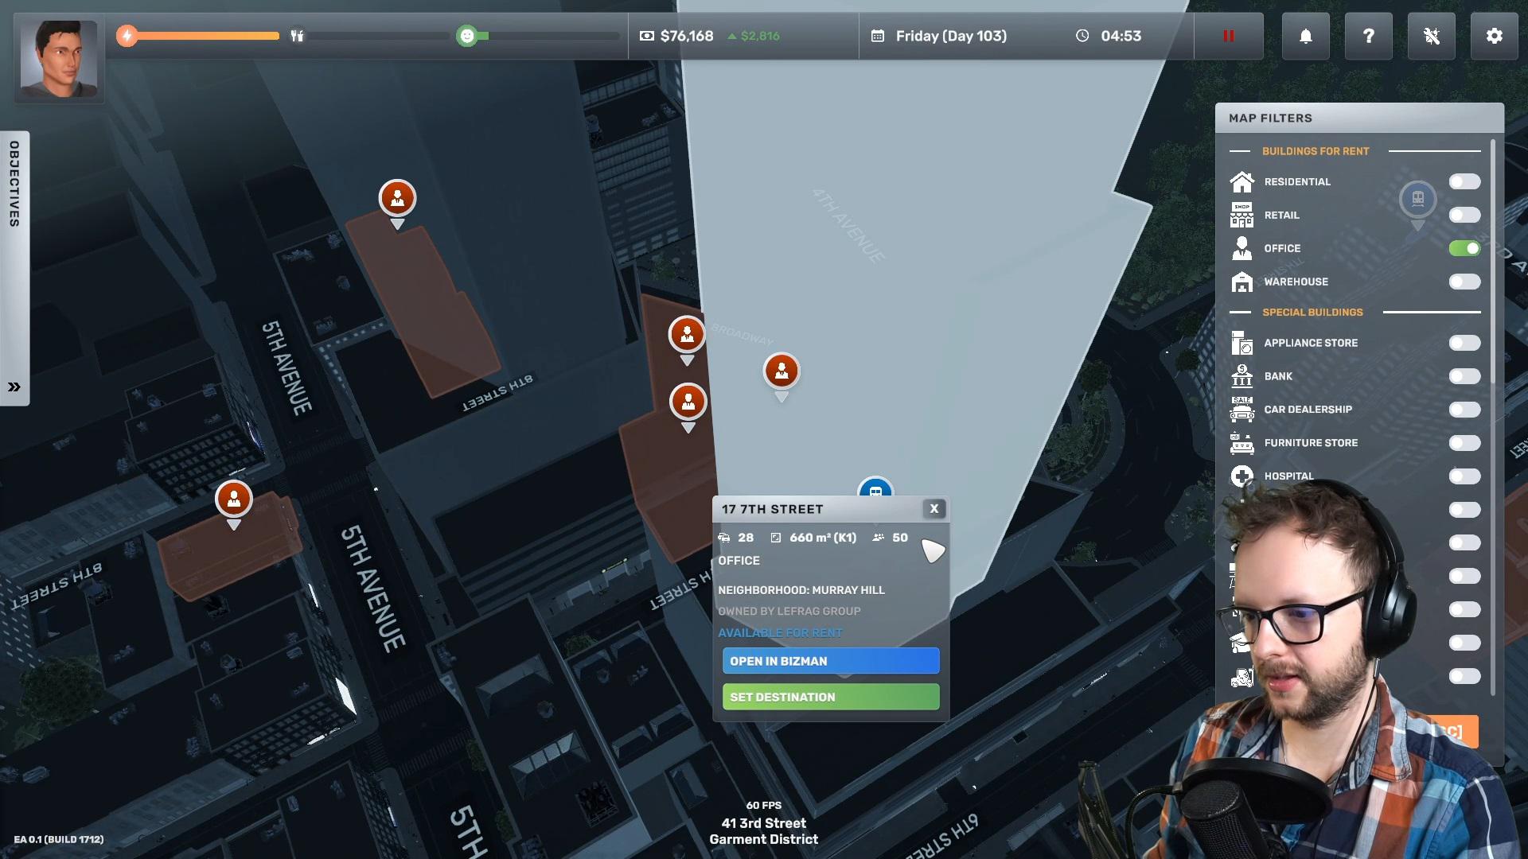Disable Office map filter
The height and width of the screenshot is (859, 1528).
pos(1464,249)
